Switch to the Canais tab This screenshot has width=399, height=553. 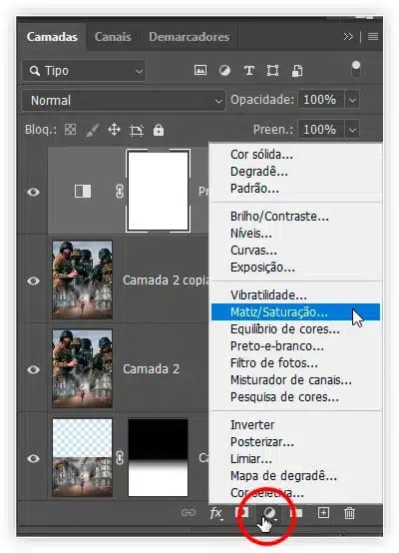tap(113, 37)
